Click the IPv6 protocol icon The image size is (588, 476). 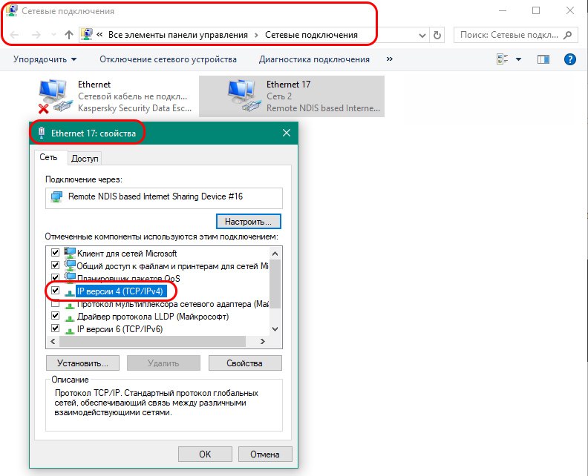69,331
